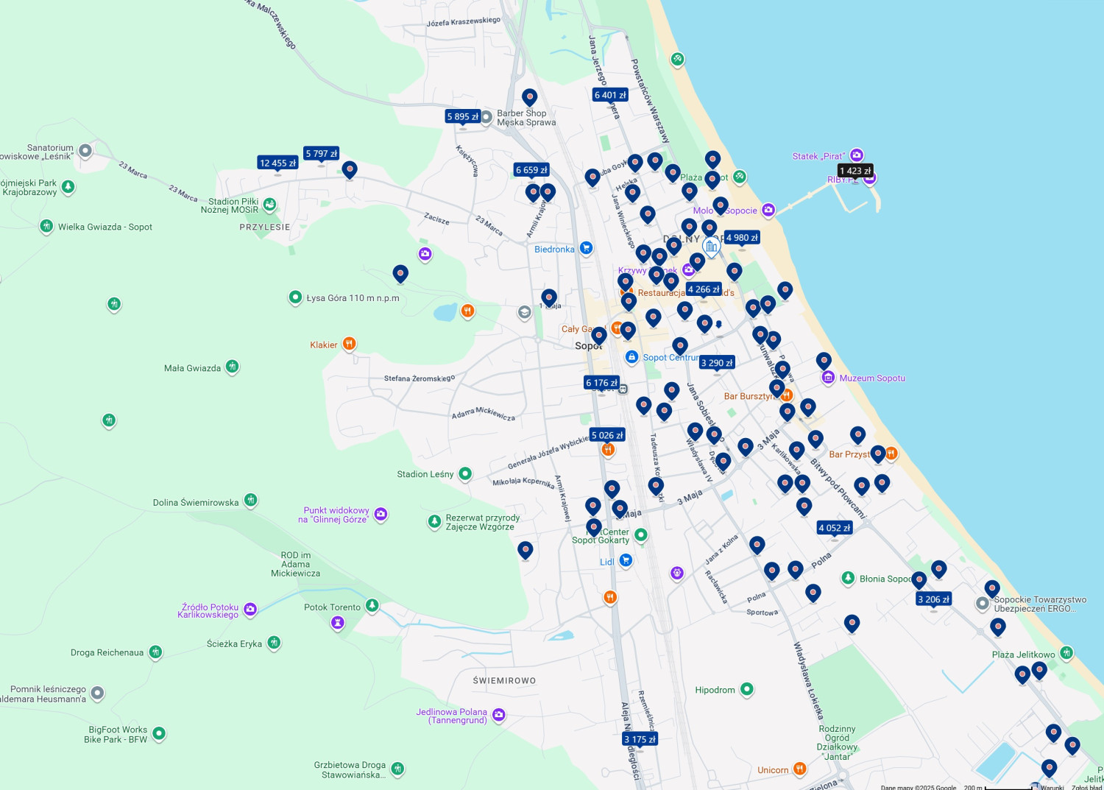Screen dimensions: 1104x790
Task: Select the Stadion Leśny green marker
Action: click(x=465, y=473)
